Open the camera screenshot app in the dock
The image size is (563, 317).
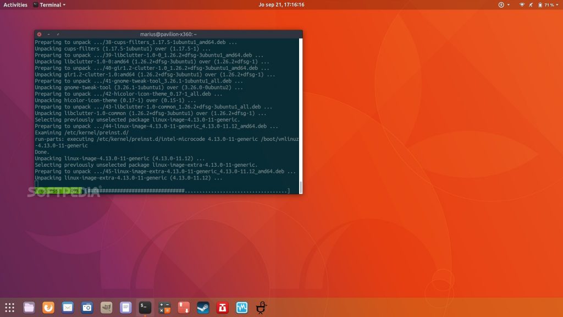(x=86, y=307)
